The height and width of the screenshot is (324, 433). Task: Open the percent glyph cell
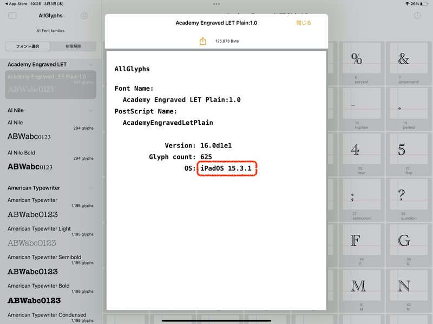(x=362, y=63)
